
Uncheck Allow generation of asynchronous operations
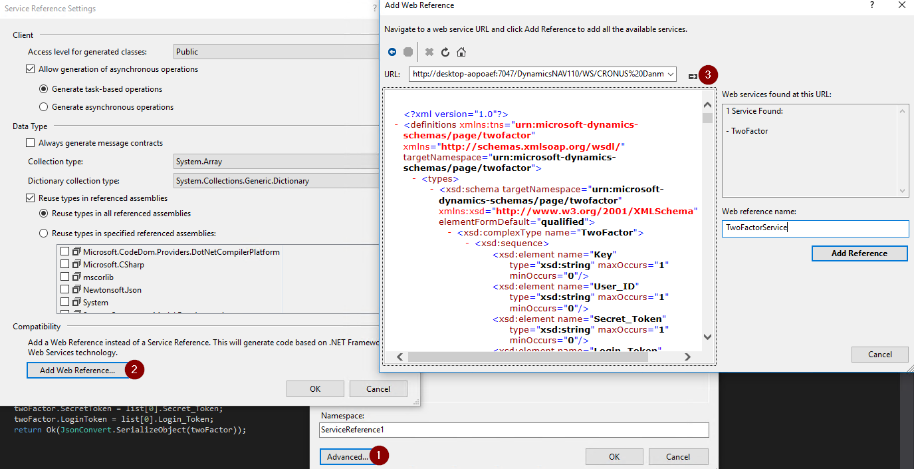[x=30, y=69]
